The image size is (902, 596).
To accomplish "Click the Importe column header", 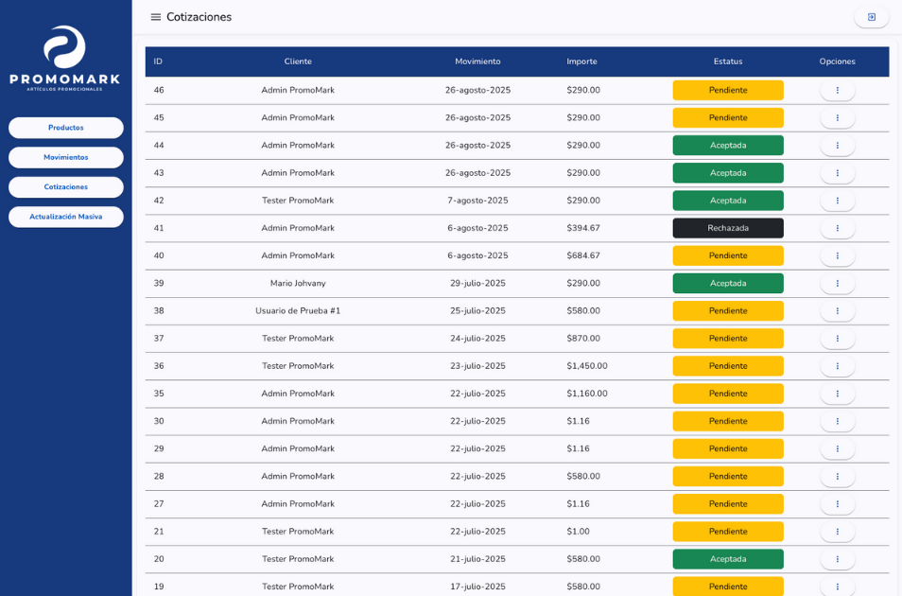I will click(x=581, y=61).
